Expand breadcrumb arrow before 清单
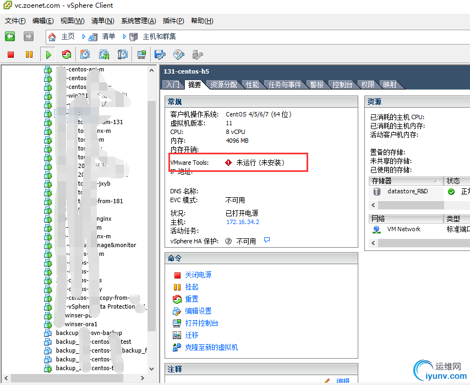Screen dimensions: 470x385 84,37
